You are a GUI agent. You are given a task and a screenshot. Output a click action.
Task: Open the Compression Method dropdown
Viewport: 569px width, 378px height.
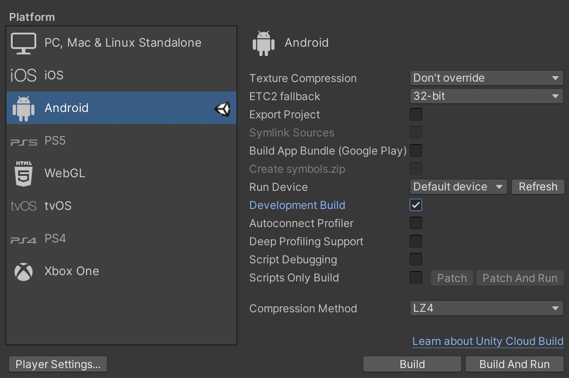tap(486, 308)
